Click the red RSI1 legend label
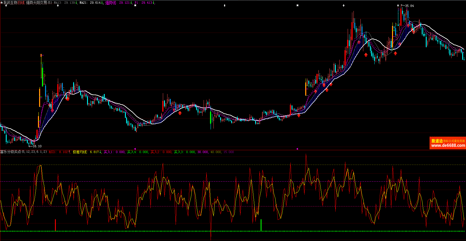466x241 pixels. pos(58,152)
